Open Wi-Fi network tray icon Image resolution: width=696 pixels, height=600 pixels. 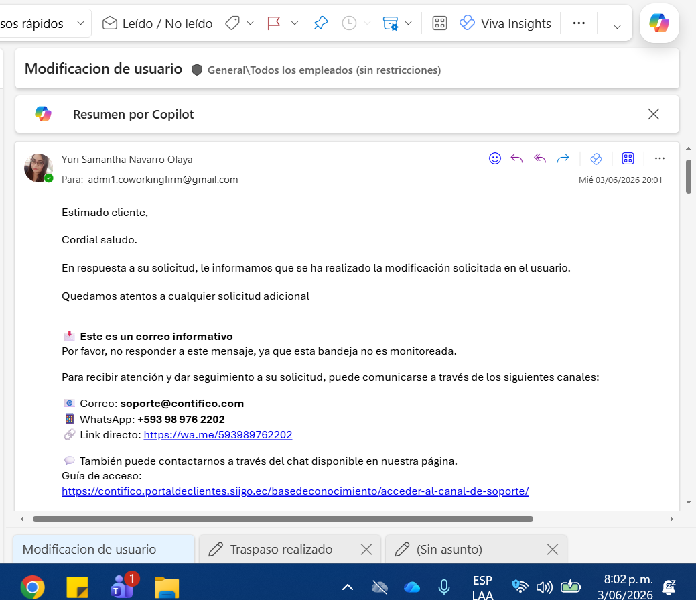519,586
